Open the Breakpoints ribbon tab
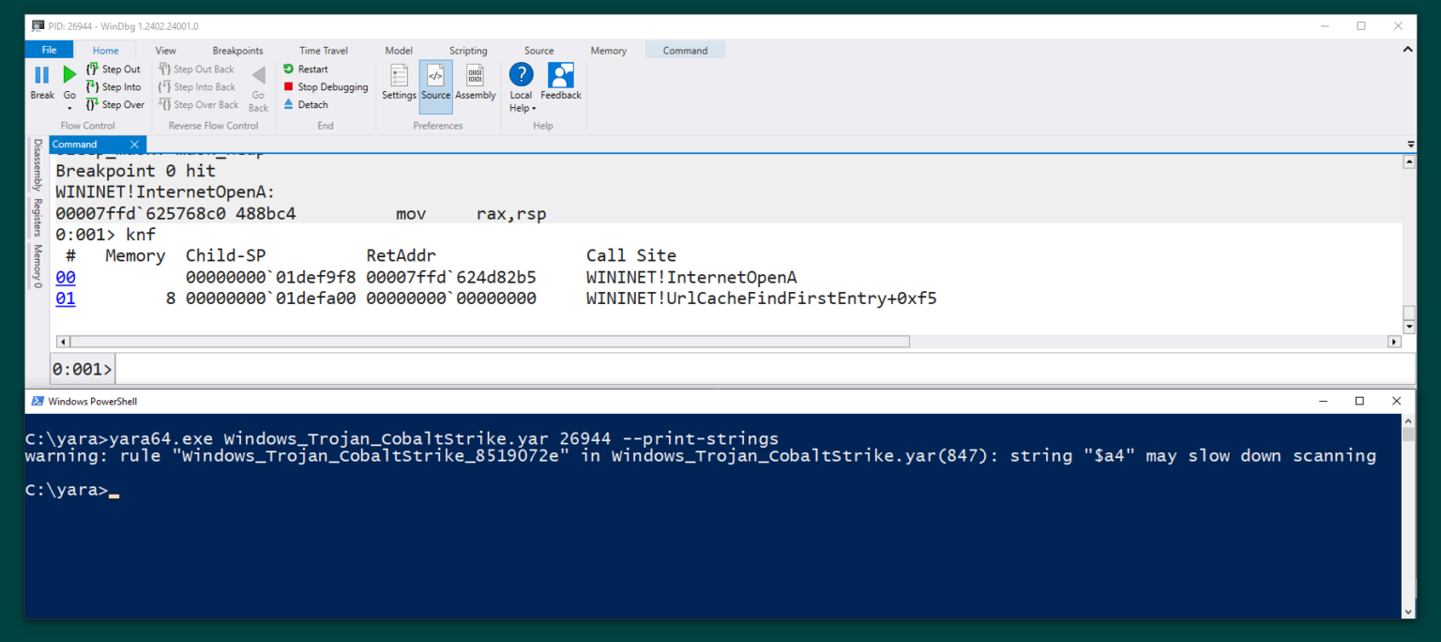Viewport: 1441px width, 642px height. (x=237, y=50)
